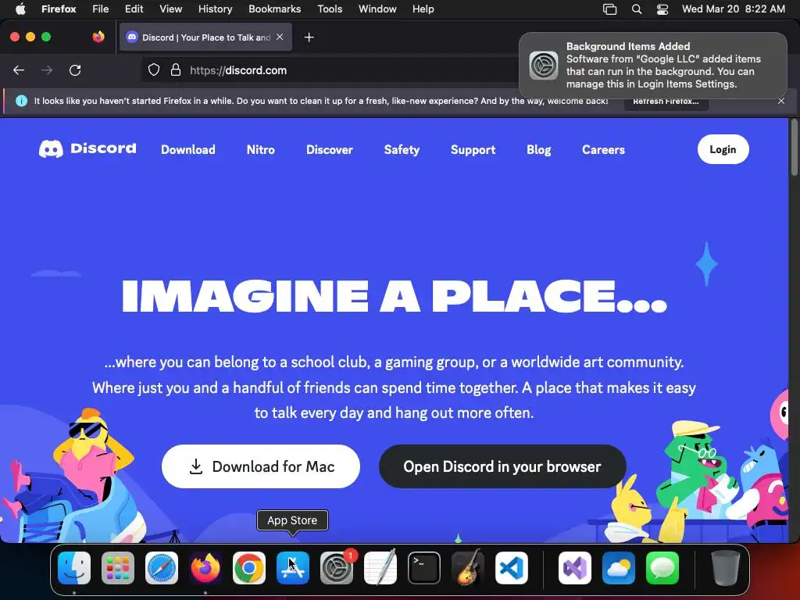This screenshot has height=600, width=800.
Task: Select the Discord browser tab
Action: [205, 37]
